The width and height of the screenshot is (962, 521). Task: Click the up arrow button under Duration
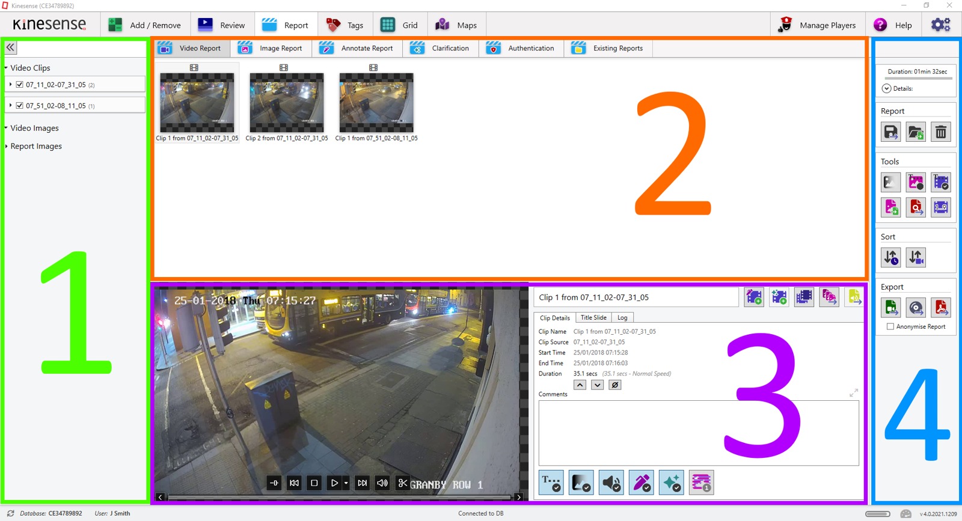pyautogui.click(x=580, y=385)
